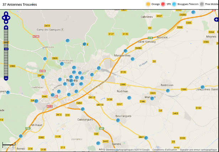Select the antenna marker at Redessan
The image size is (219, 152).
[168, 91]
